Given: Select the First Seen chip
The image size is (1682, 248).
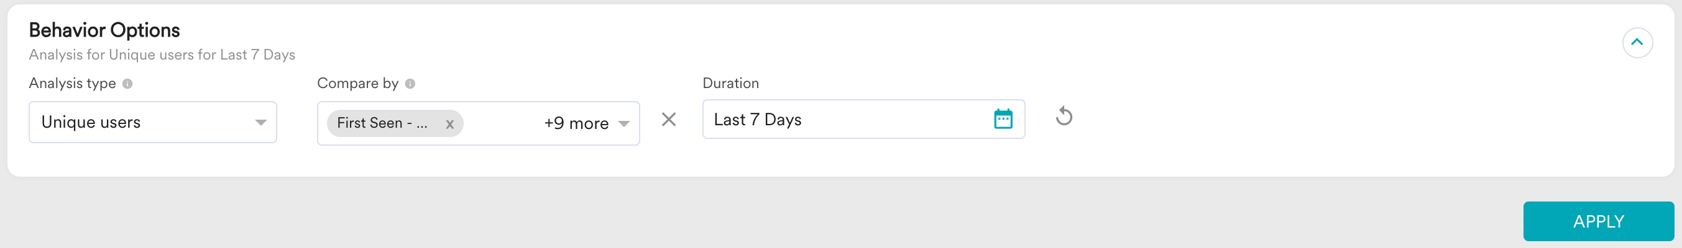Looking at the screenshot, I should pos(382,123).
